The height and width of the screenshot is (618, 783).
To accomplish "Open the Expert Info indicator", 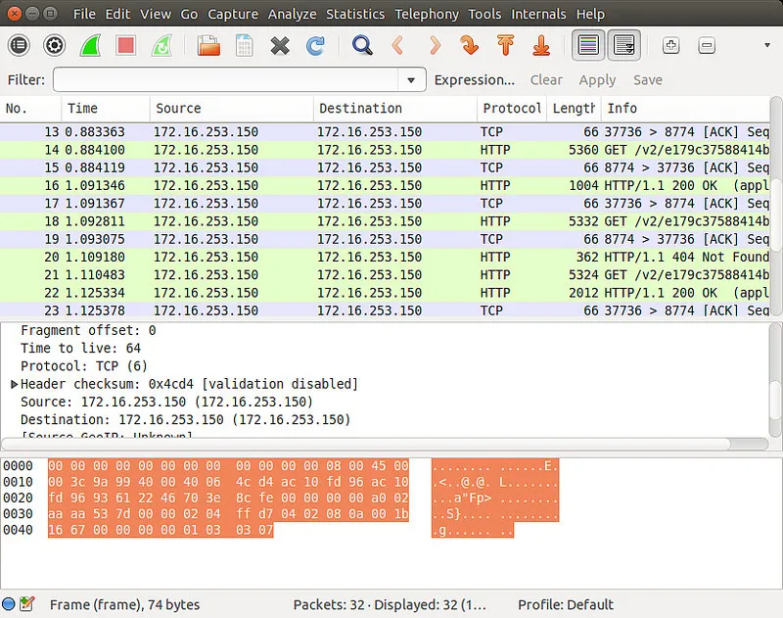I will click(x=12, y=605).
